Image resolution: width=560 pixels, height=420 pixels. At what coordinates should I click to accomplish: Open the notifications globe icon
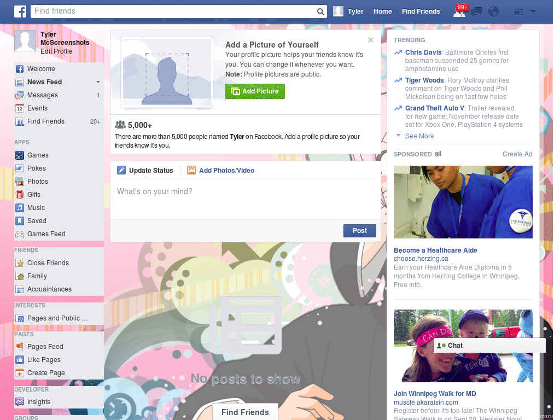click(x=493, y=12)
